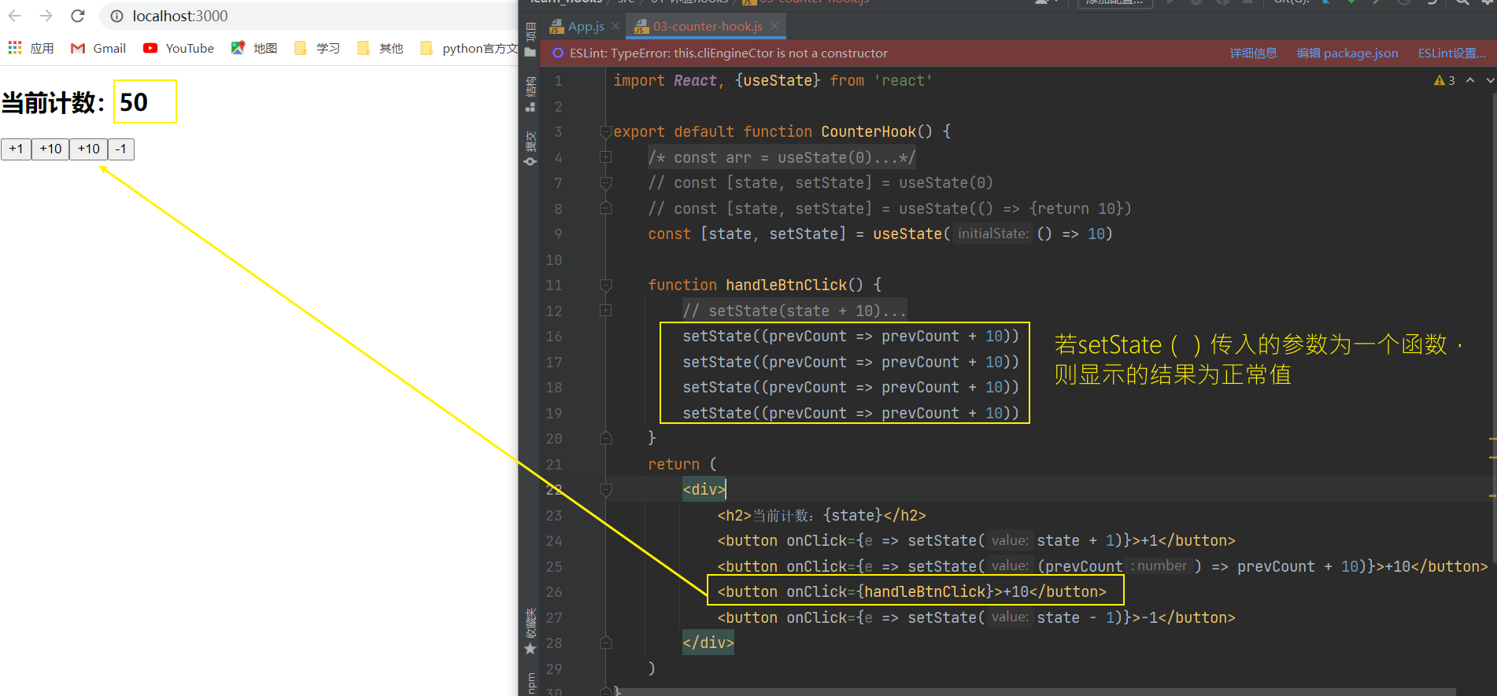Click the closing </div> tag on line 28

[708, 643]
